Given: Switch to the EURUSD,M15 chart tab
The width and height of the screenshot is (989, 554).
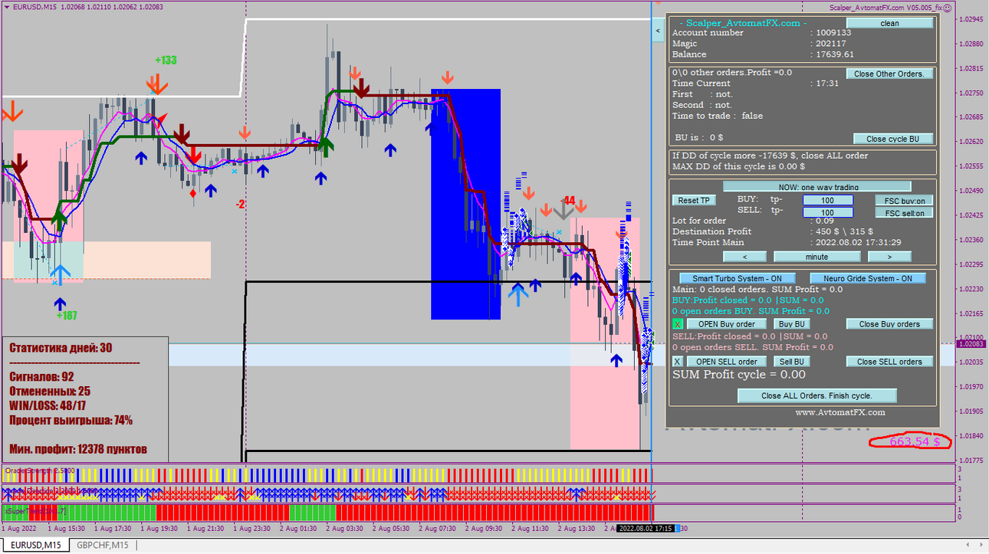Looking at the screenshot, I should [35, 545].
